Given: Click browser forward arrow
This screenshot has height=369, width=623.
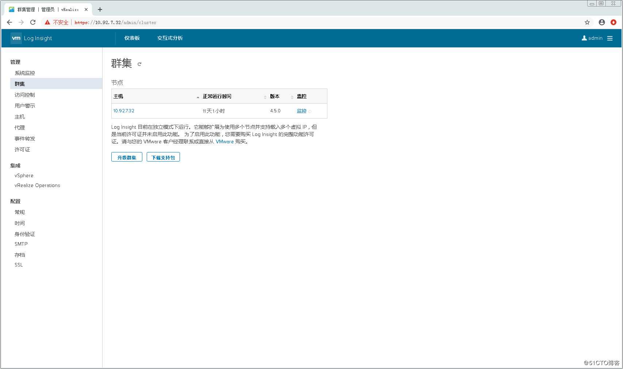Looking at the screenshot, I should pyautogui.click(x=21, y=22).
